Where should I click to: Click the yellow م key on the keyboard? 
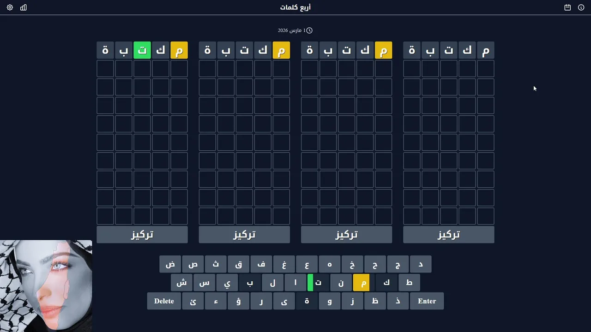coord(363,283)
